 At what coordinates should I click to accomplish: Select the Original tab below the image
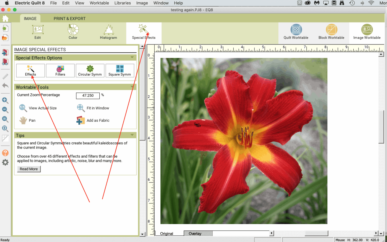click(167, 234)
